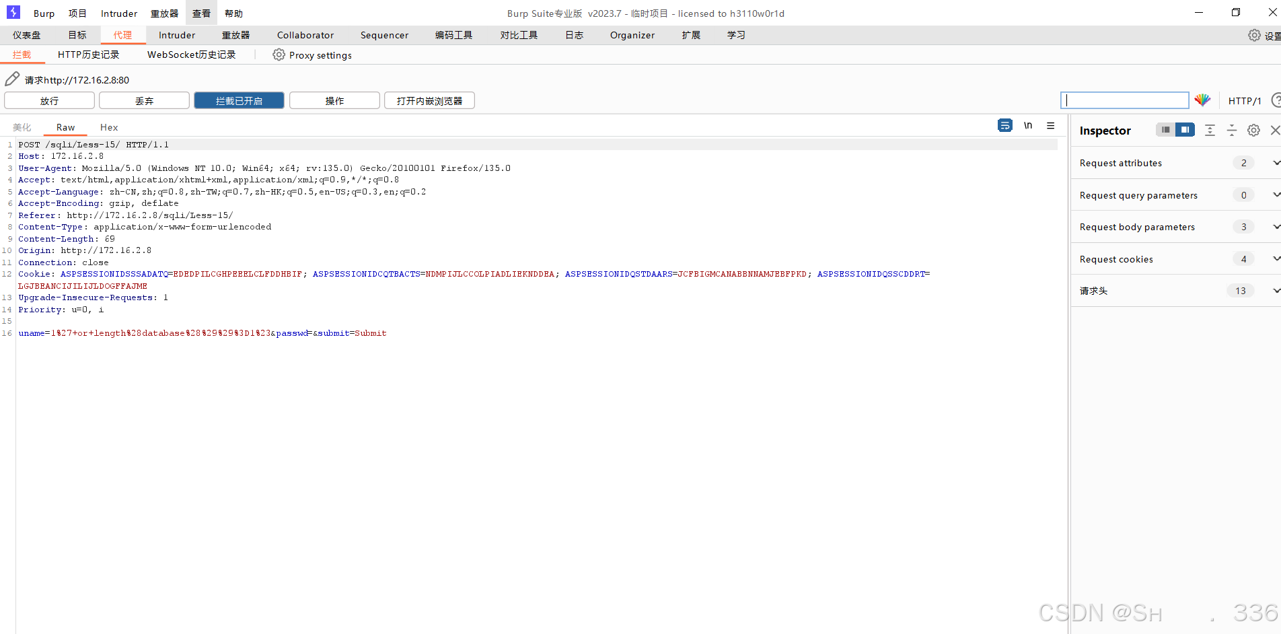
Task: Open the 操作 action button
Action: 334,100
